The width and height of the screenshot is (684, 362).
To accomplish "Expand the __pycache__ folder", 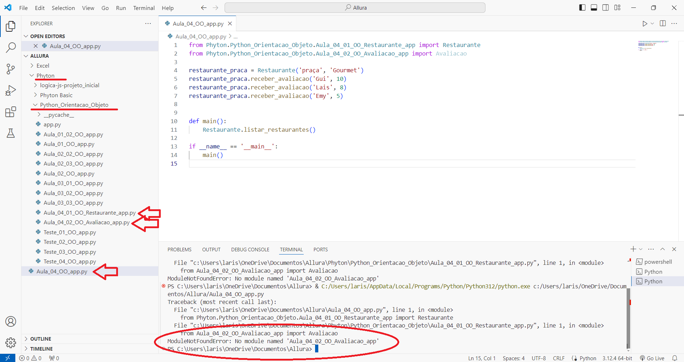I will click(39, 115).
